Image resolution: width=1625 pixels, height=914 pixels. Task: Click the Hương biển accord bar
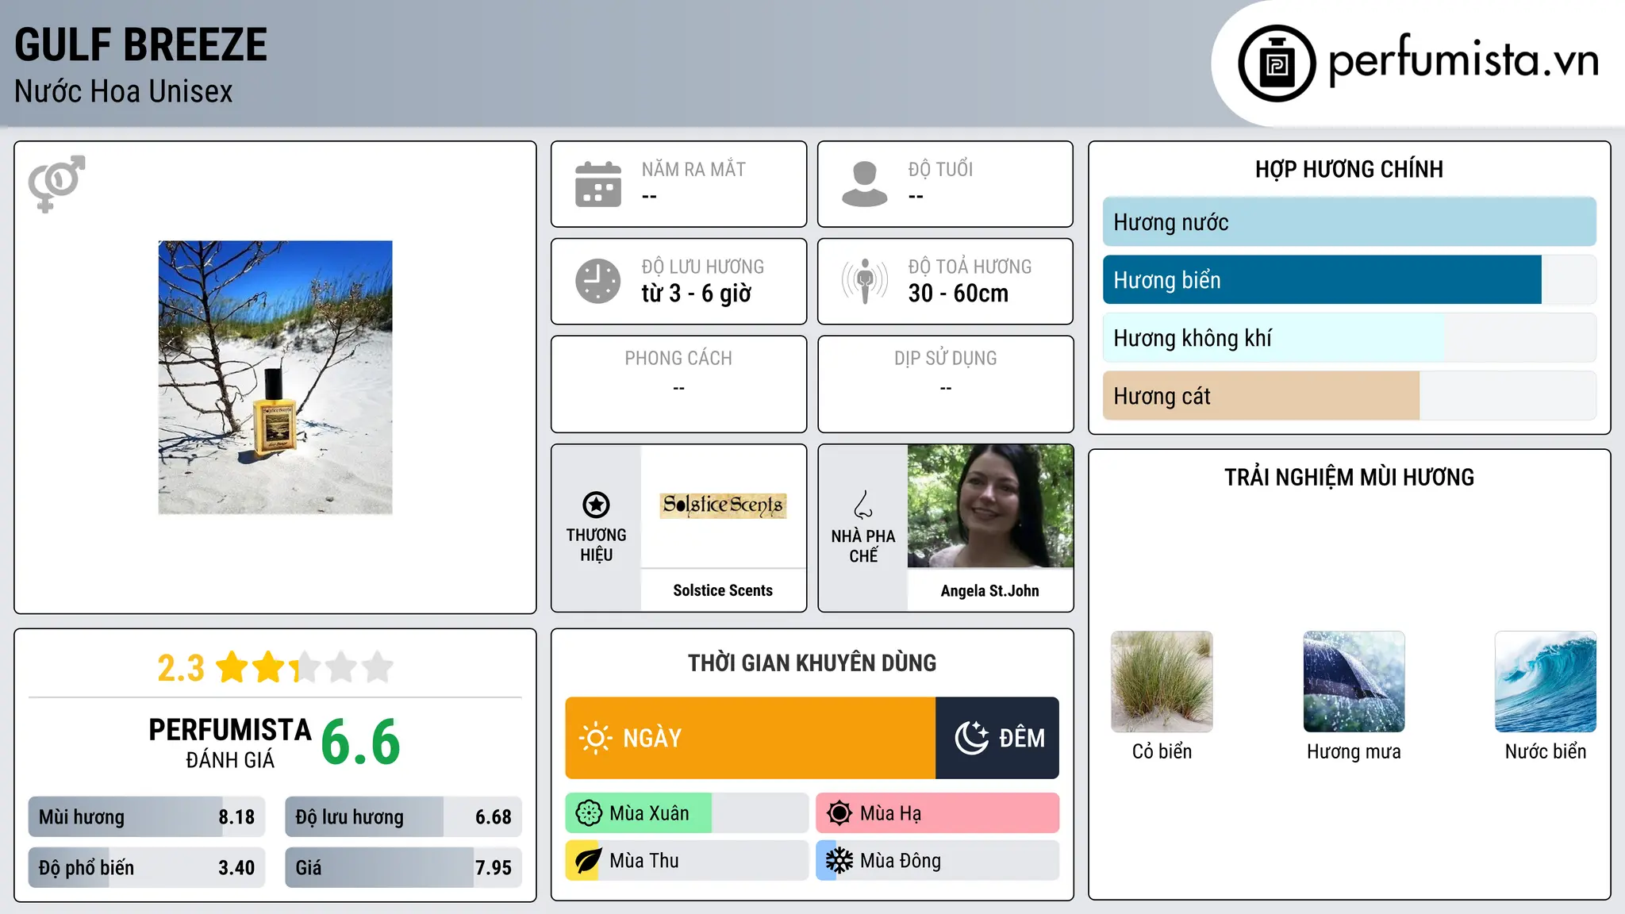(x=1349, y=280)
